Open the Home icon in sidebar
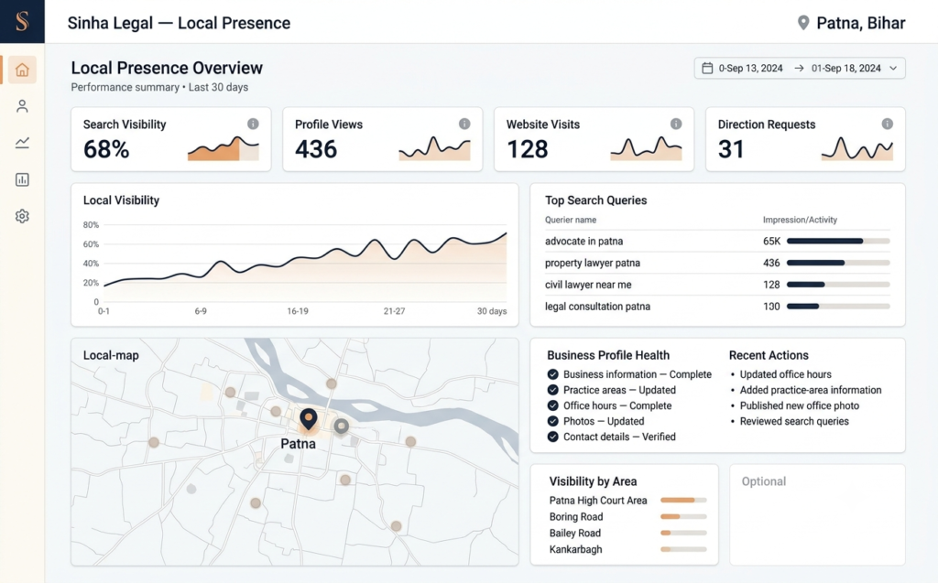This screenshot has height=583, width=938. [22, 70]
